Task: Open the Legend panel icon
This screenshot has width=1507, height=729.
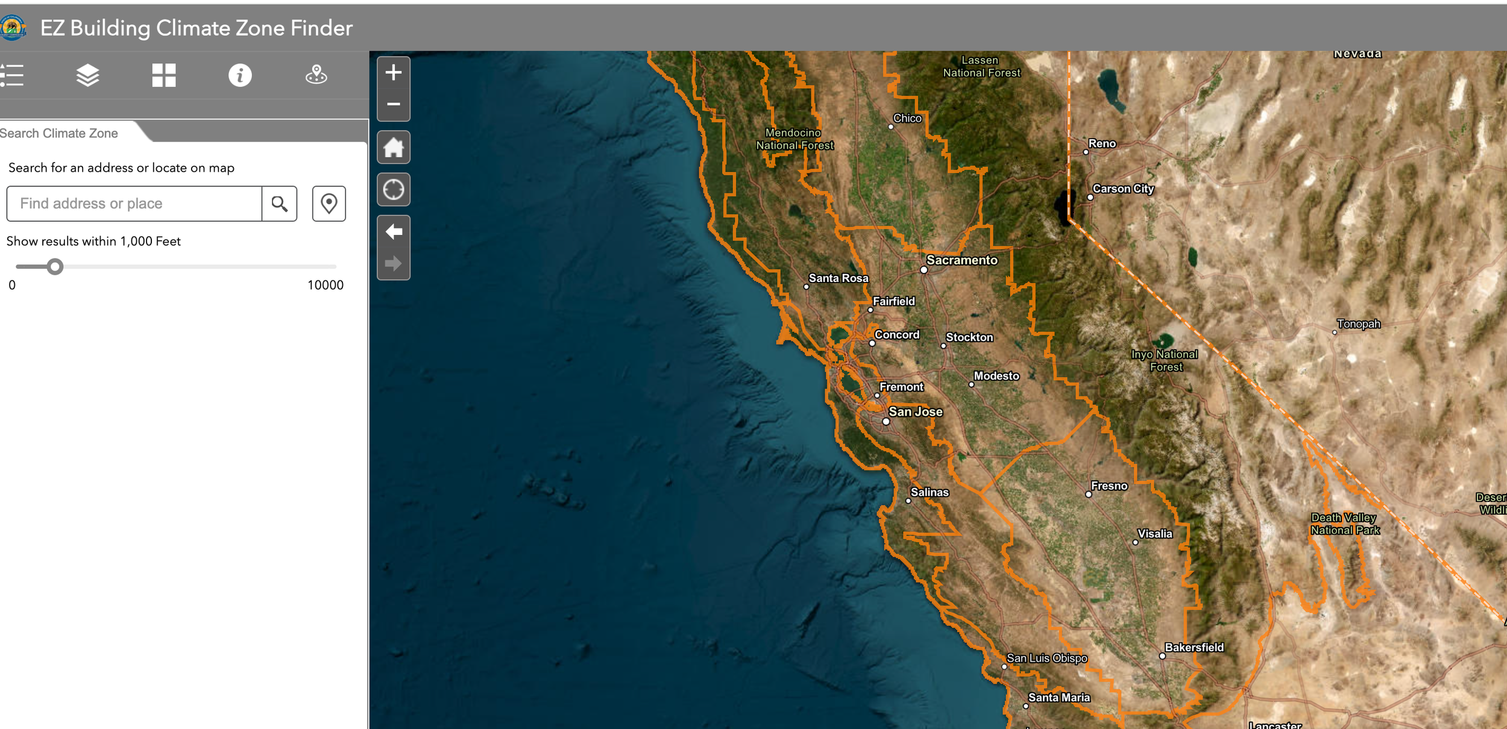Action: pyautogui.click(x=12, y=75)
